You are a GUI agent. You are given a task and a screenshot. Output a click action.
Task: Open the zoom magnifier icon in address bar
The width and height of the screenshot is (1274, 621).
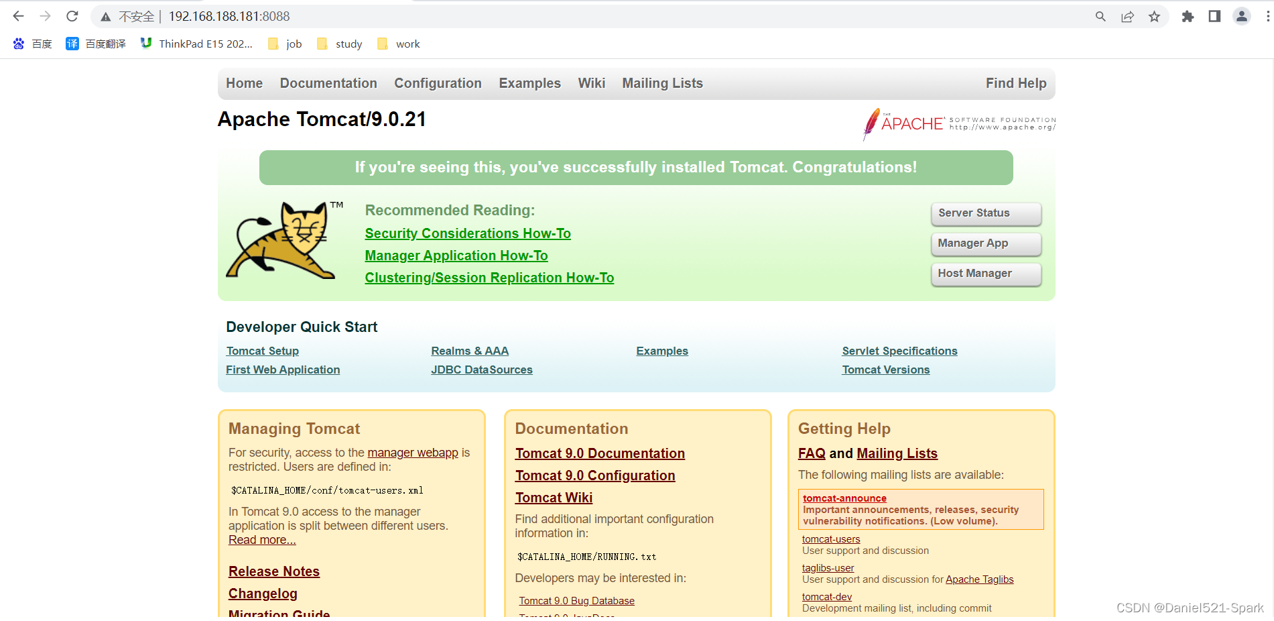(x=1100, y=17)
